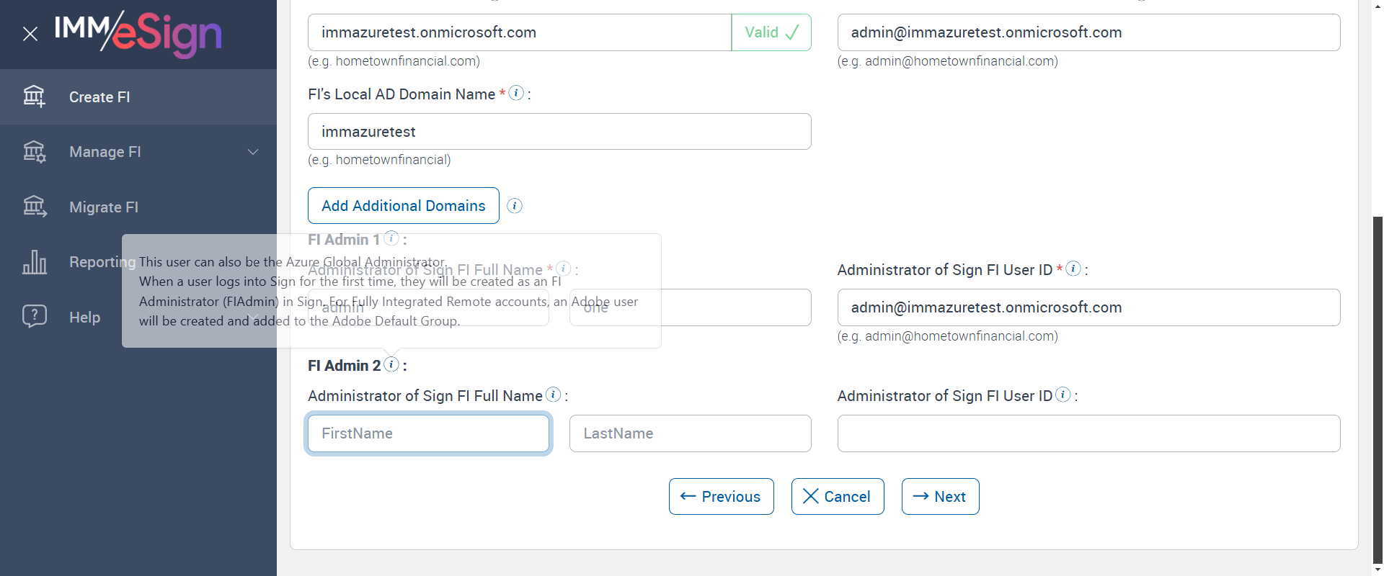
Task: Click the Help question mark icon
Action: click(34, 317)
